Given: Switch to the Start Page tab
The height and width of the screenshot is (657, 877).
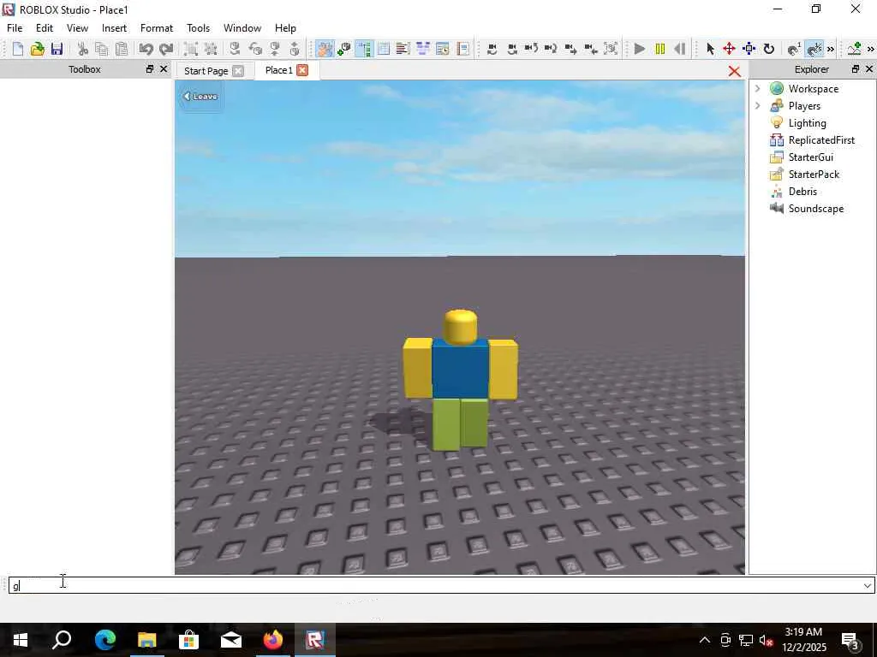Looking at the screenshot, I should (x=206, y=71).
